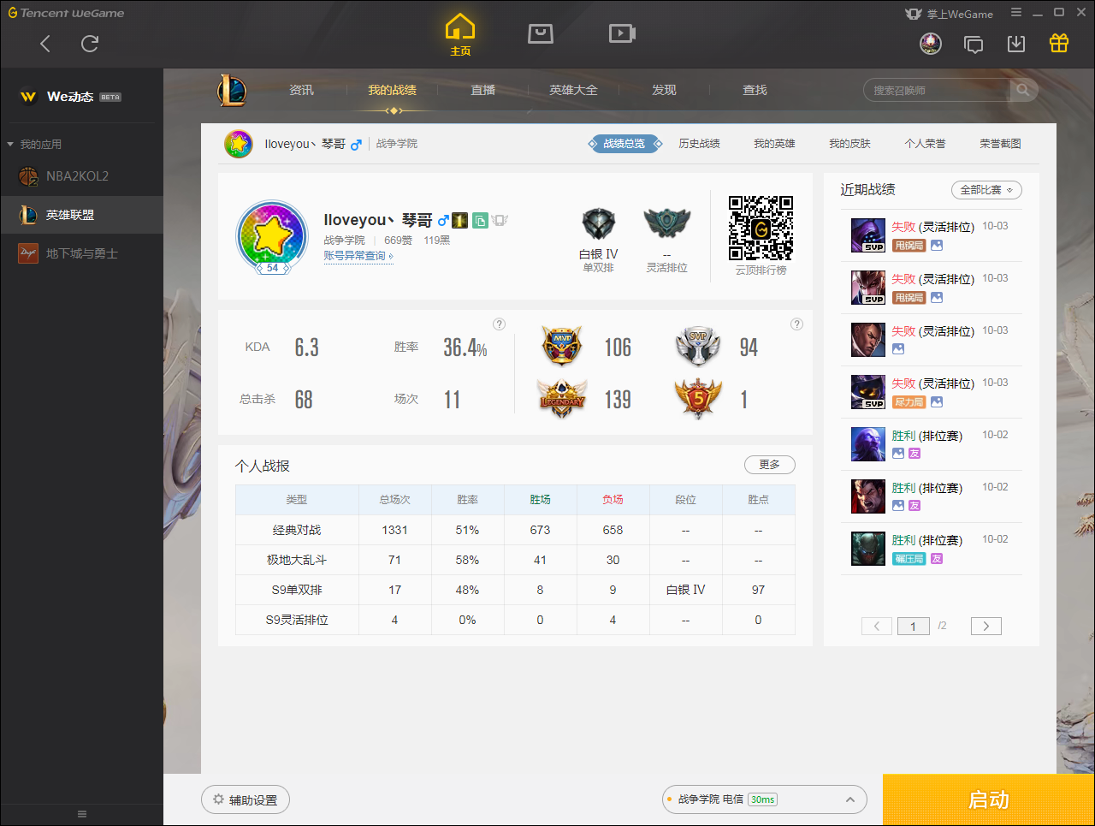Click the SVP badge icon

pos(698,345)
